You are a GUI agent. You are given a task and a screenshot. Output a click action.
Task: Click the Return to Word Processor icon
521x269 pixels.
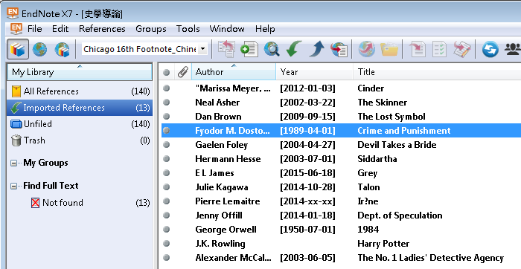coord(462,50)
